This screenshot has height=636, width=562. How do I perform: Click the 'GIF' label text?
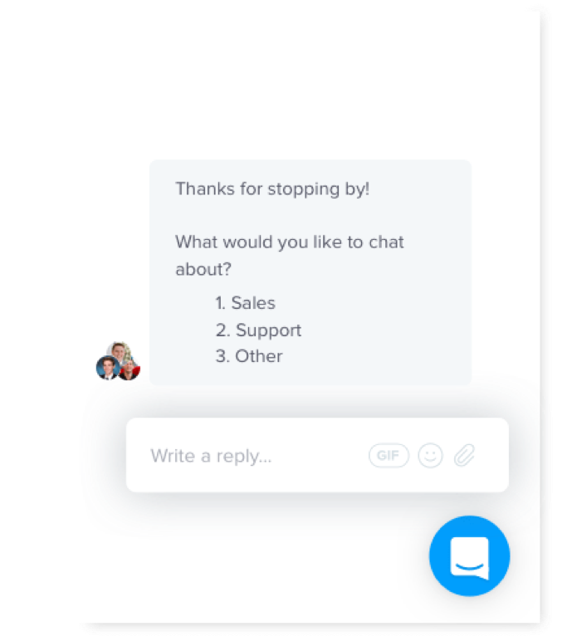[x=388, y=456]
